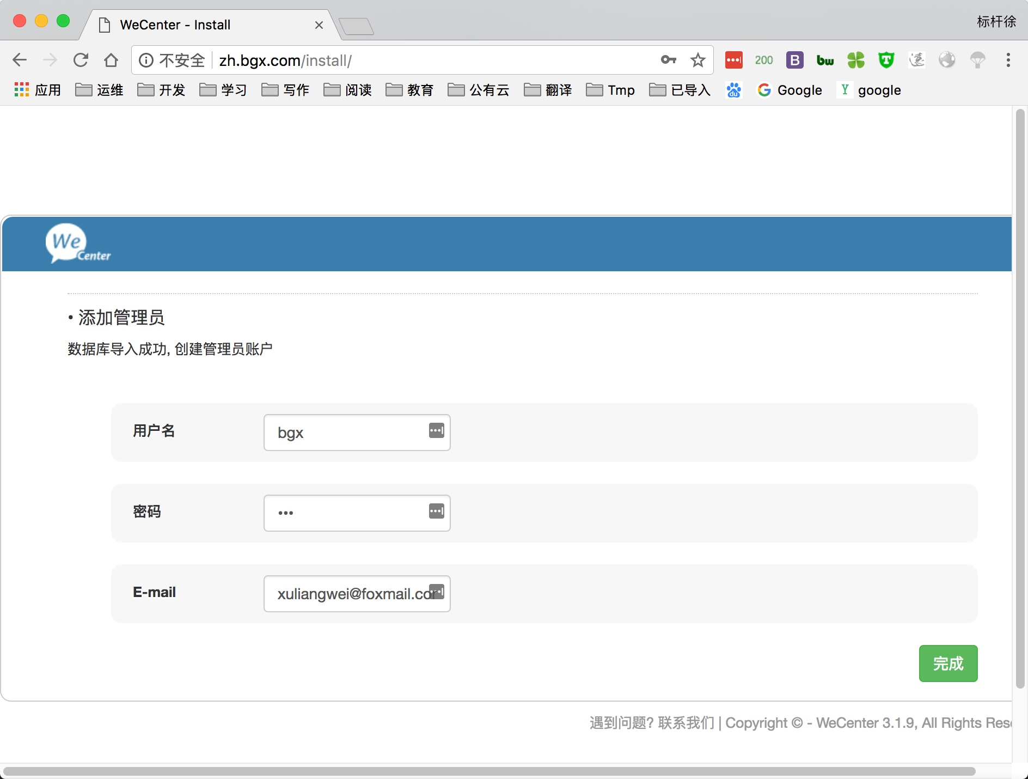Click the WeCenter logo
Viewport: 1028px width, 779px height.
coord(78,244)
